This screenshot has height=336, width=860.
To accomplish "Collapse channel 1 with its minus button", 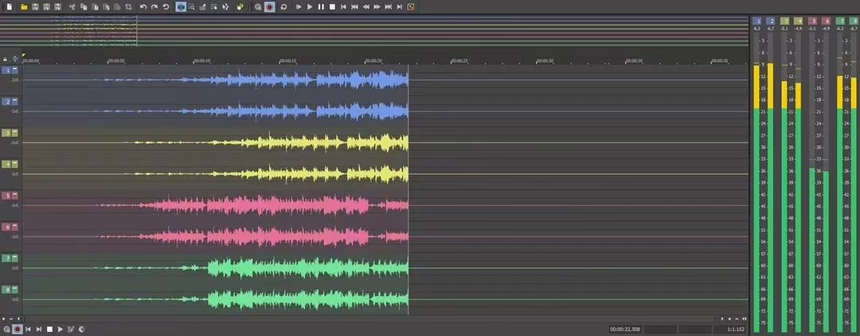I will point(15,69).
